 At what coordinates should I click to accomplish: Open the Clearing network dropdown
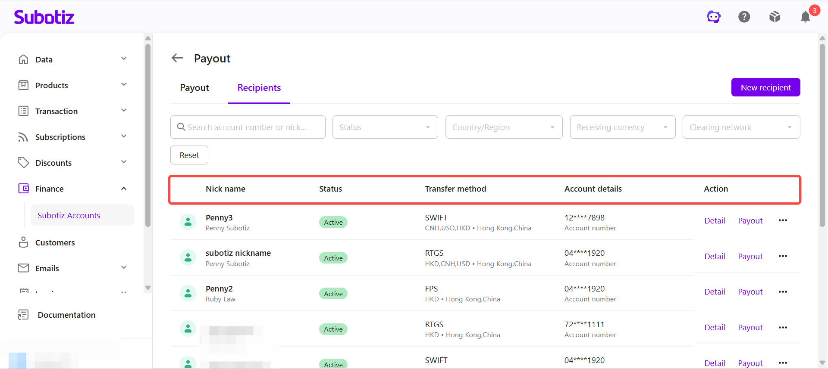[x=741, y=127]
